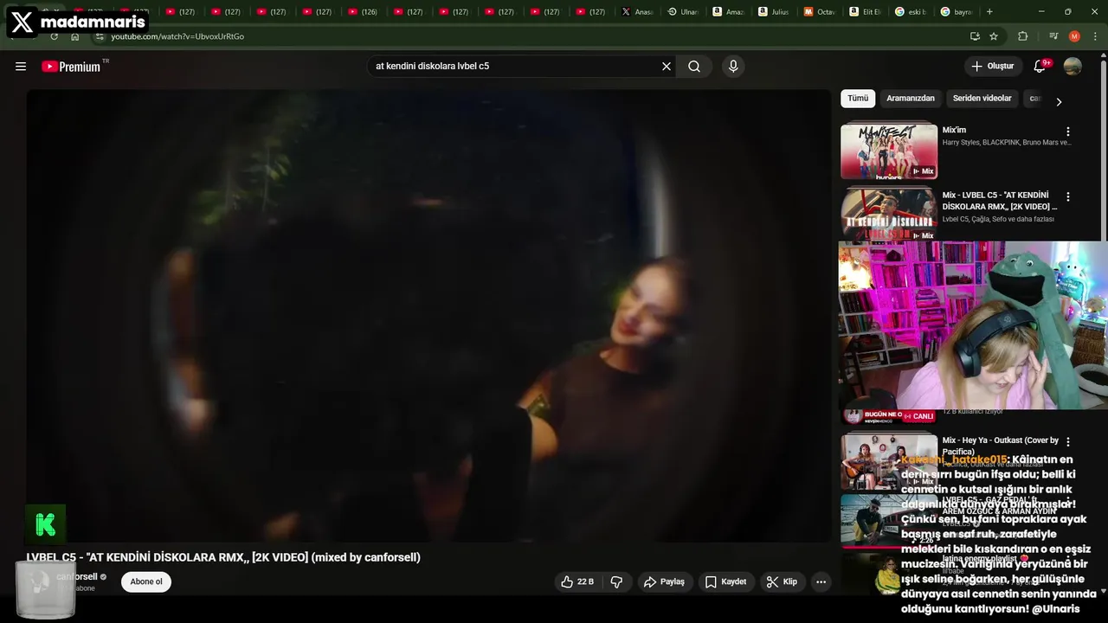Clear the search query with X
This screenshot has width=1108, height=623.
(667, 67)
